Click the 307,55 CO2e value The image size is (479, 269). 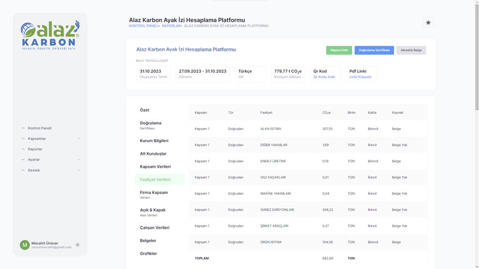tap(327, 129)
